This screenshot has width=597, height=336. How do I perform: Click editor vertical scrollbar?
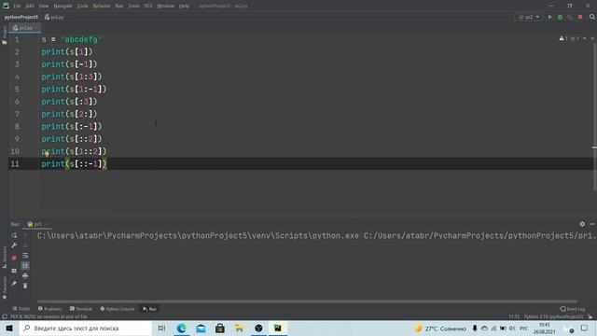595,116
